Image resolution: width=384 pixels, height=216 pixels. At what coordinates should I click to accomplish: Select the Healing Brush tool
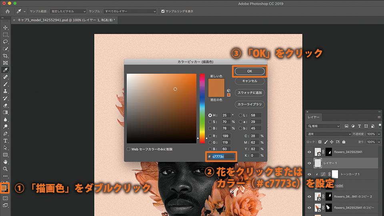5,77
